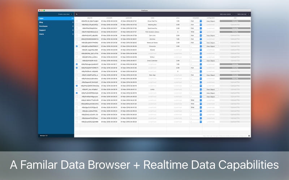Click the name column header

click(x=152, y=18)
